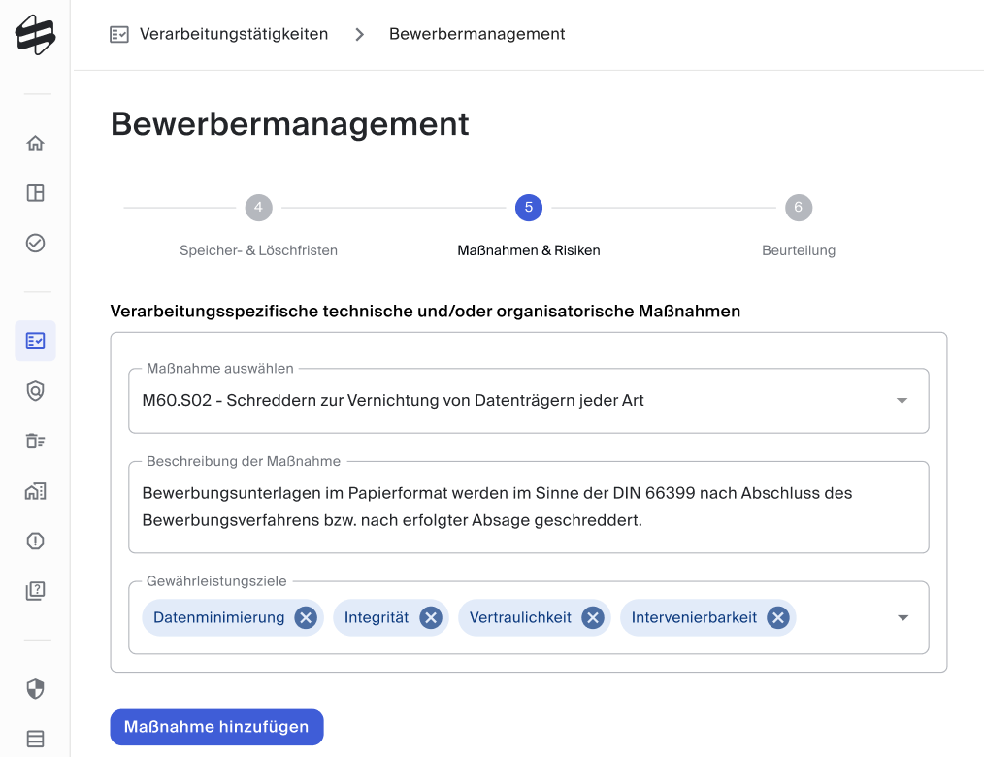The image size is (984, 757).
Task: Click the Bewerbermanagement page heading
Action: [x=289, y=124]
